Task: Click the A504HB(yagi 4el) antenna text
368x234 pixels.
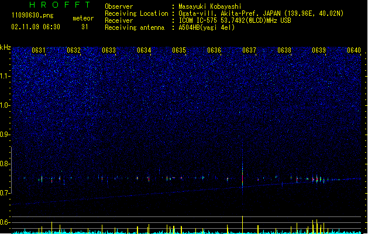Action: click(207, 27)
